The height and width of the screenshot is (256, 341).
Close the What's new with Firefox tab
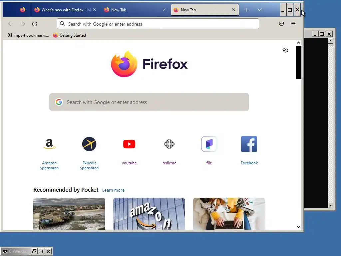click(x=95, y=10)
